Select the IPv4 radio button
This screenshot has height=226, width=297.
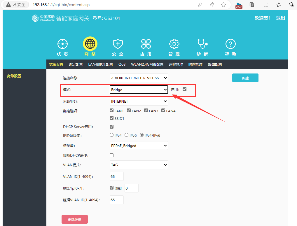pos(111,135)
